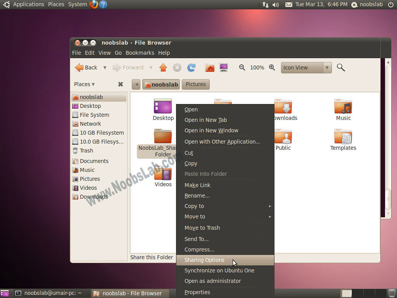Select the Desktop folder icon in file pane
The image size is (397, 298).
(163, 106)
